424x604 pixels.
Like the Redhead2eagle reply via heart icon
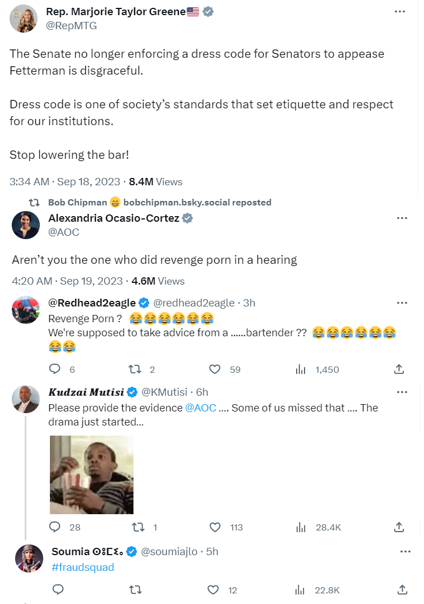pos(215,369)
